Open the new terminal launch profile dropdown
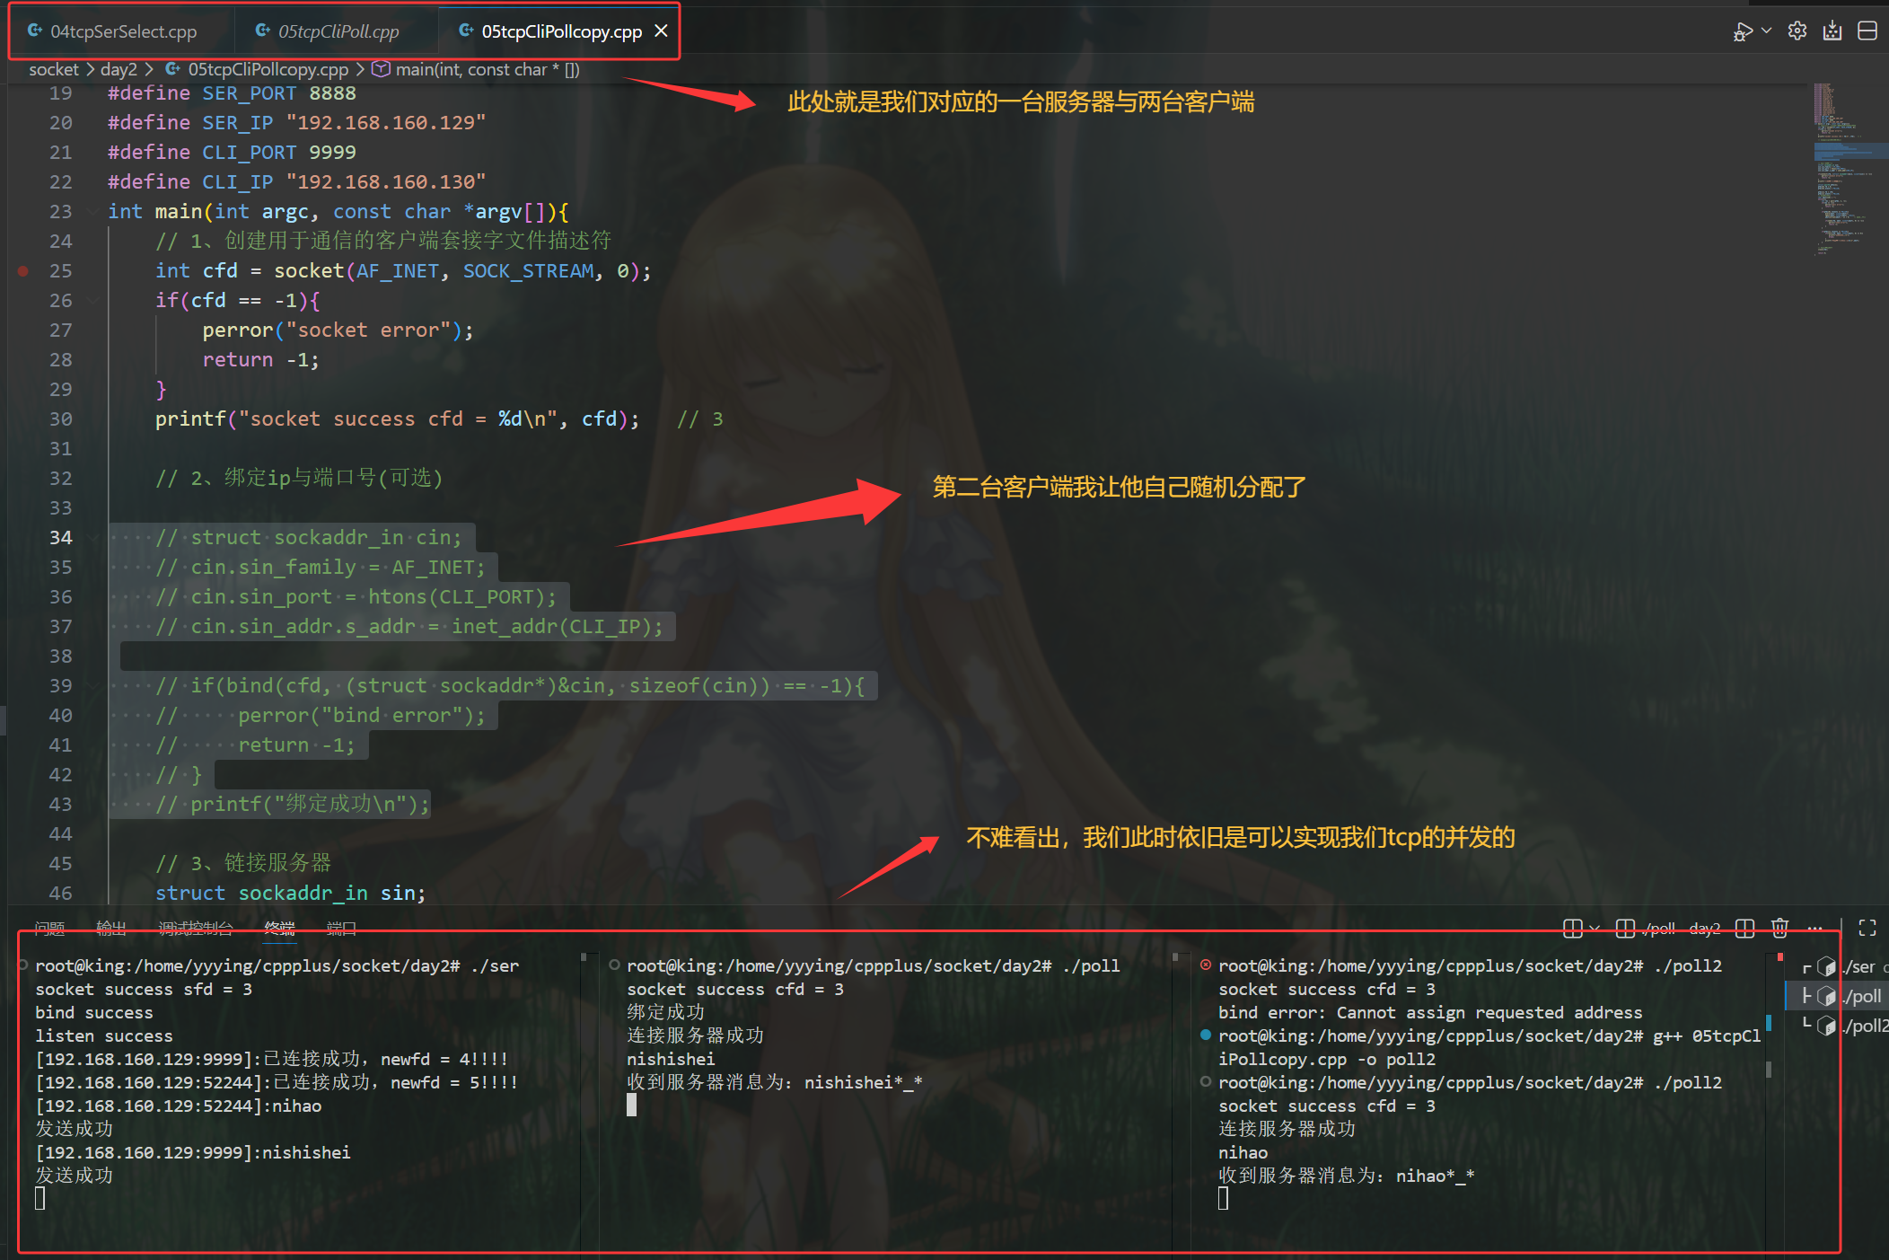This screenshot has height=1260, width=1889. point(1595,928)
